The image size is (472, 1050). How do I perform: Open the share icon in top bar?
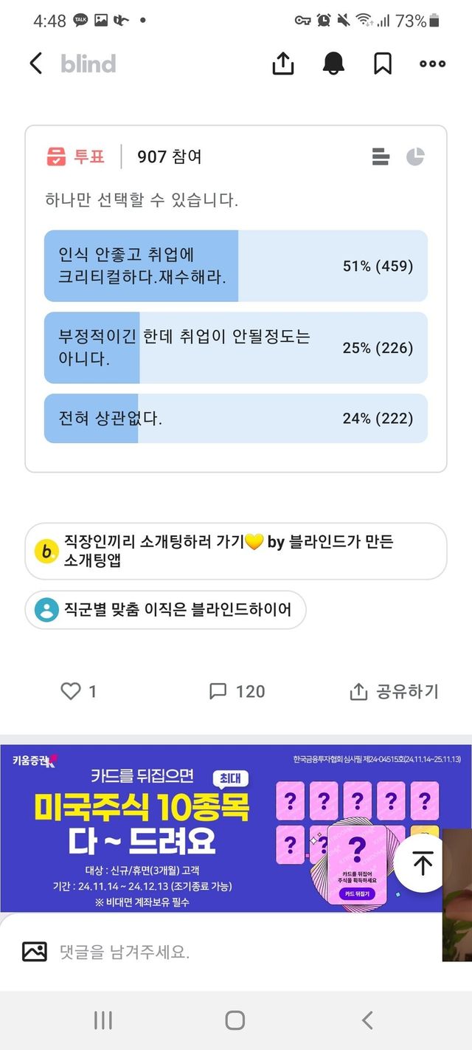tap(283, 64)
